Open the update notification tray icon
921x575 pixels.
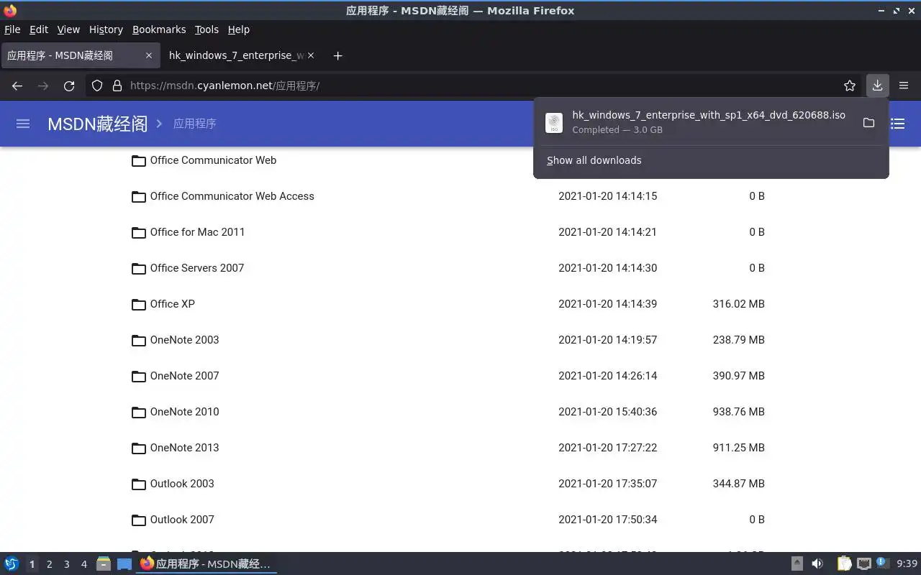883,563
